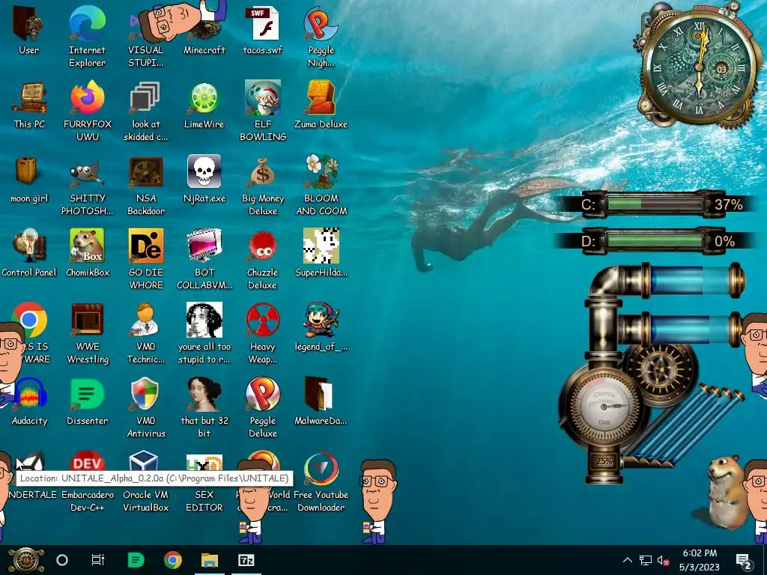Open the notification center icon

pyautogui.click(x=744, y=560)
